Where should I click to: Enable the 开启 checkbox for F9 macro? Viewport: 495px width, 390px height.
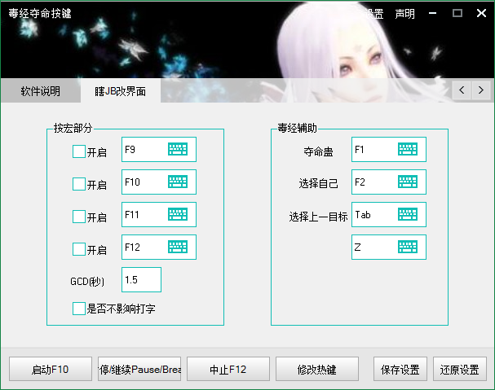[x=79, y=151]
